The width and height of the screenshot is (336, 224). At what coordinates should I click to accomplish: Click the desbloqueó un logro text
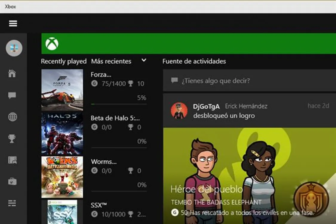click(x=224, y=116)
